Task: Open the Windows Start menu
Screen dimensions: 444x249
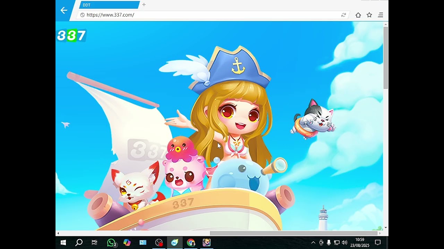Action: coord(63,243)
